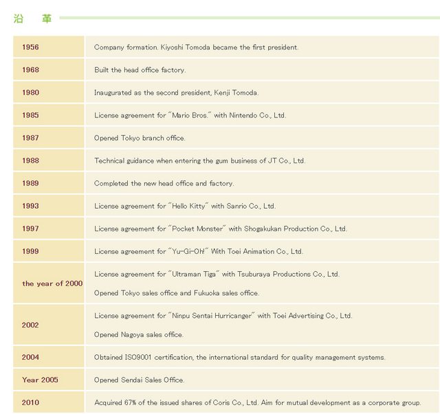Select the 'Year 2005' cell
This screenshot has width=440, height=414.
click(x=49, y=380)
